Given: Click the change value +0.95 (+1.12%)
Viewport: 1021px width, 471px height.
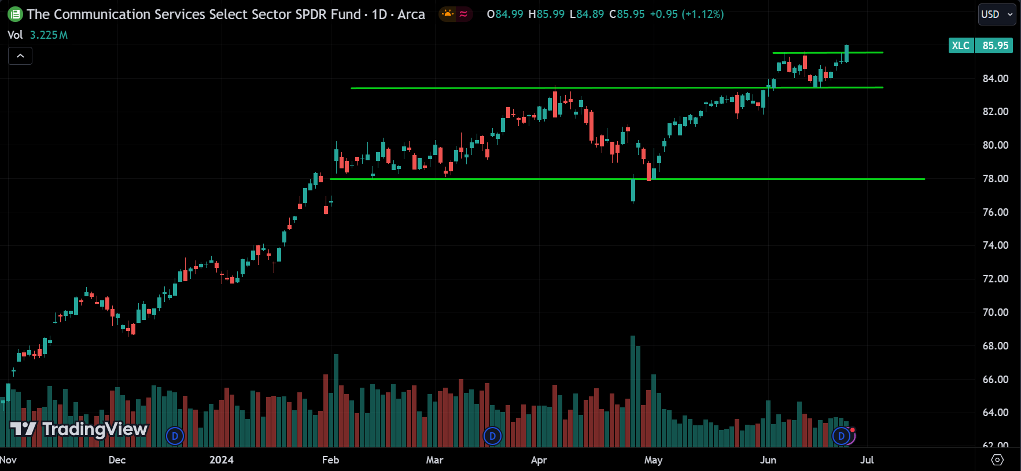Looking at the screenshot, I should tap(687, 14).
